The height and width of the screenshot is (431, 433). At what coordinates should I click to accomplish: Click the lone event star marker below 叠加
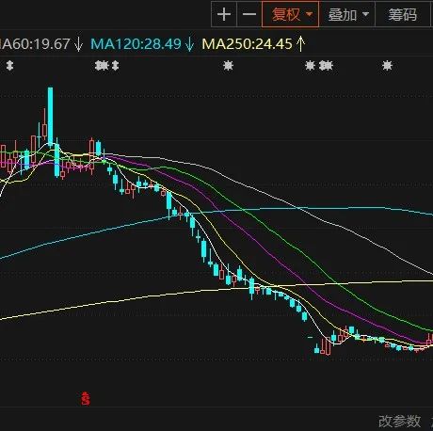[387, 66]
